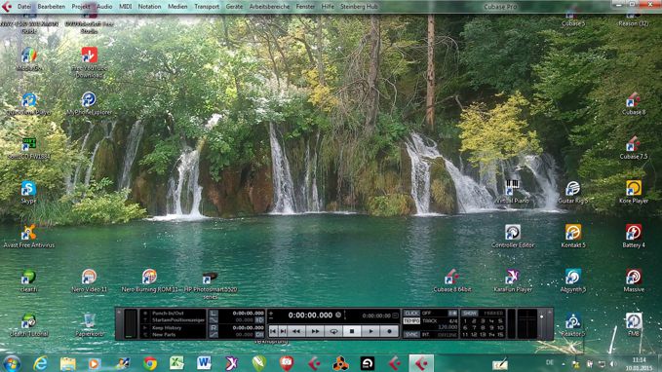This screenshot has height=372, width=662.
Task: Open Audio menu
Action: click(104, 7)
